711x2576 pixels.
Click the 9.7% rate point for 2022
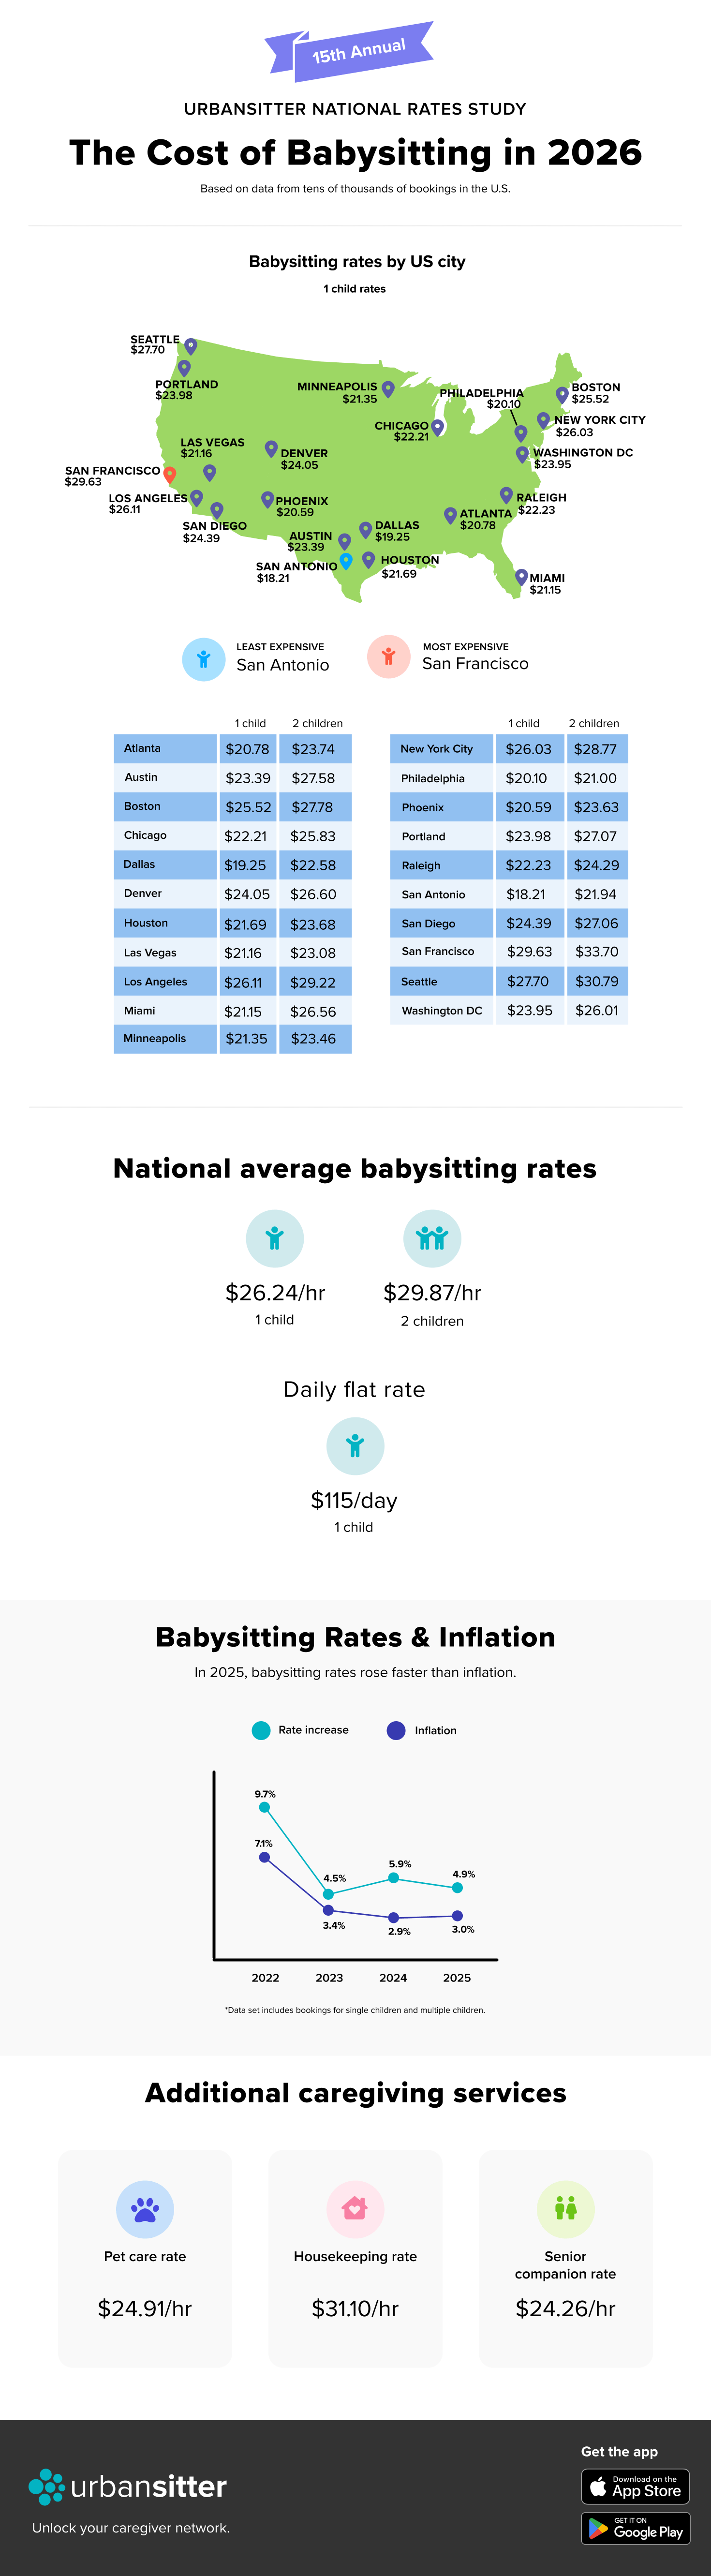[x=265, y=1807]
